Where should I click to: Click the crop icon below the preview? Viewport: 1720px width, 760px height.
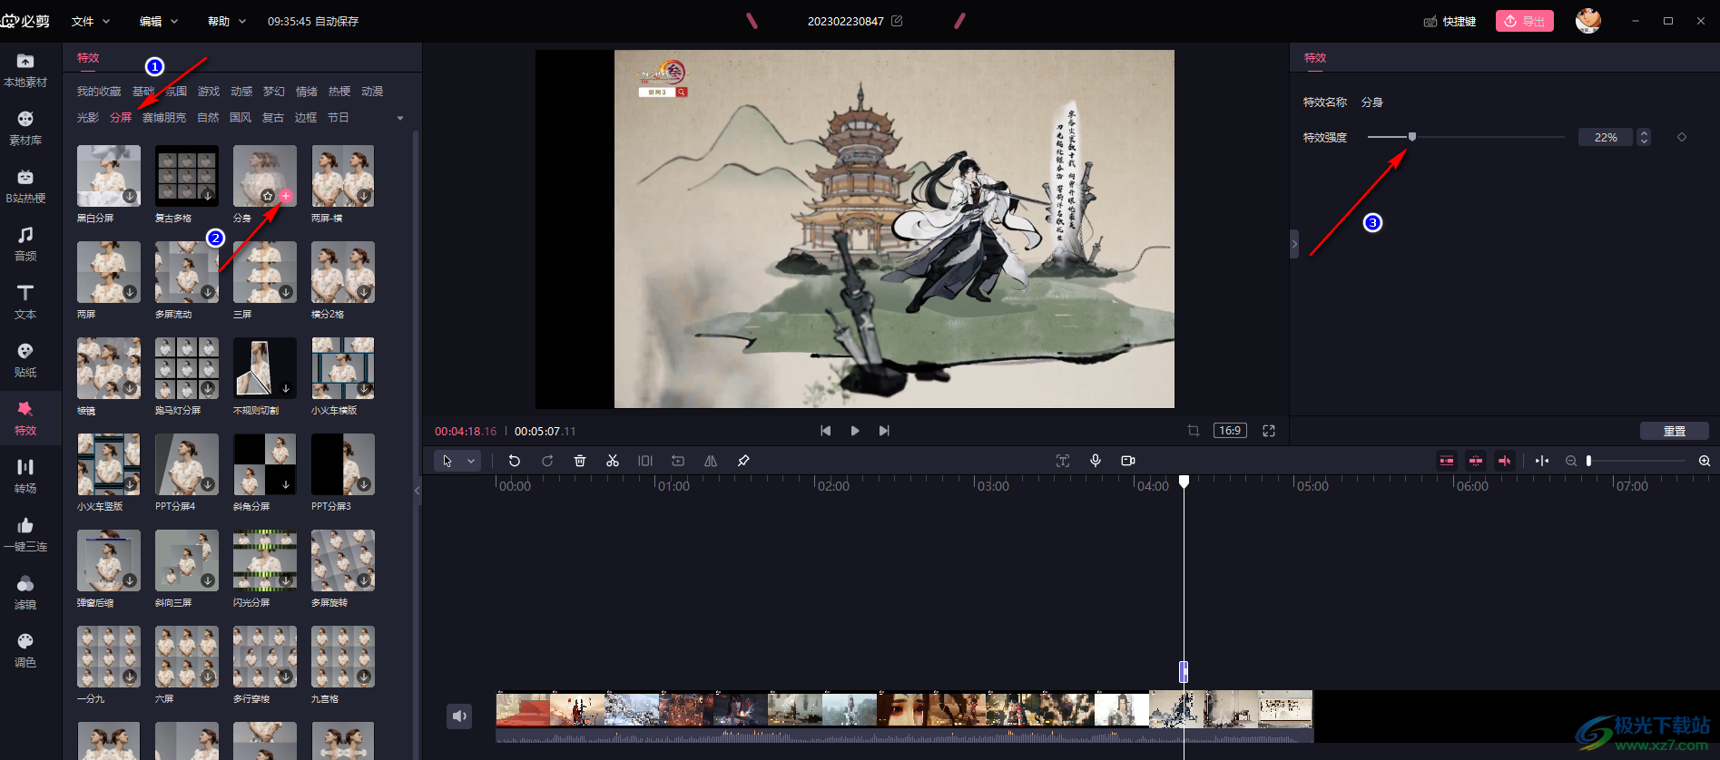coord(1194,431)
